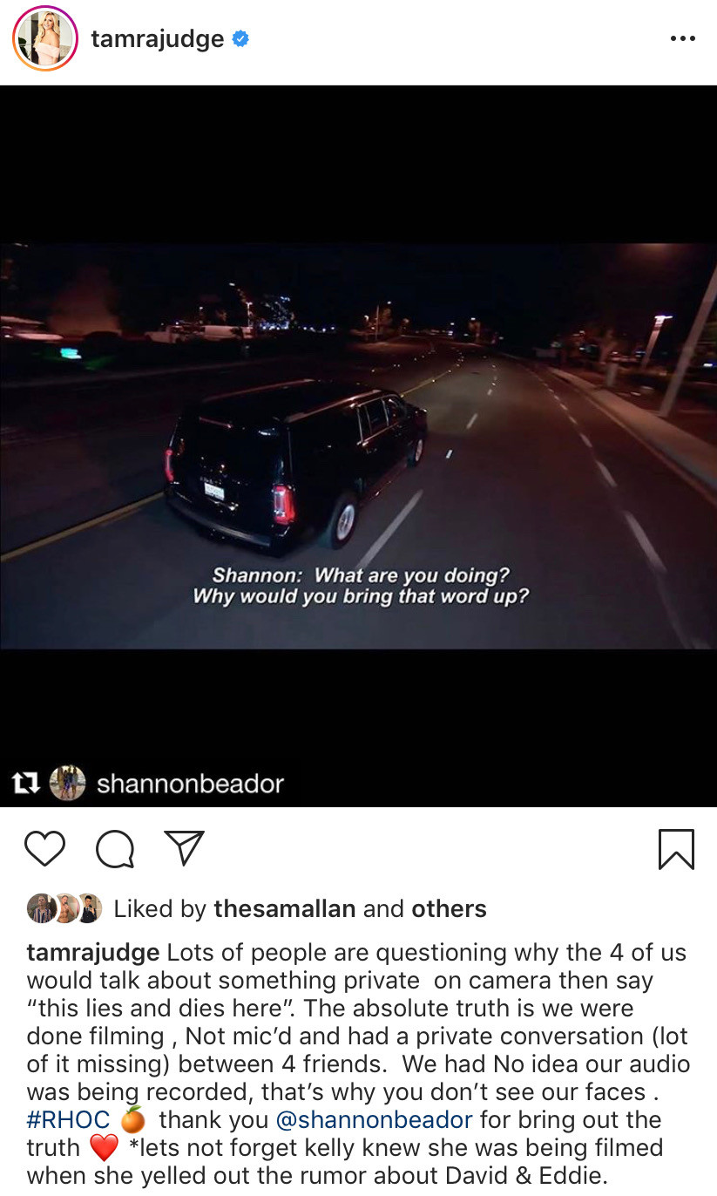Tap the orange emoji in caption
This screenshot has width=717, height=1196.
133,1118
